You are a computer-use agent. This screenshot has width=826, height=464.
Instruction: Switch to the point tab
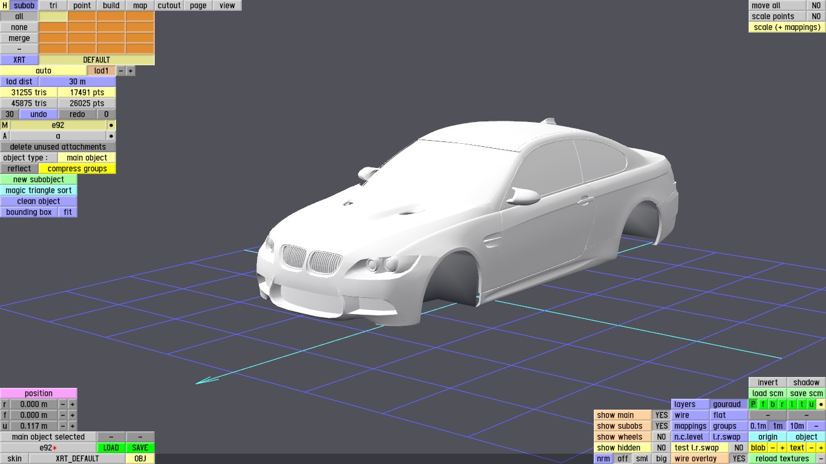click(x=82, y=5)
